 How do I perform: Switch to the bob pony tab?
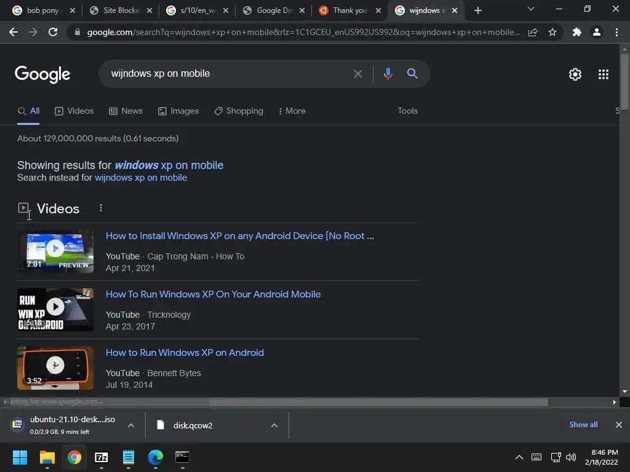click(x=42, y=10)
